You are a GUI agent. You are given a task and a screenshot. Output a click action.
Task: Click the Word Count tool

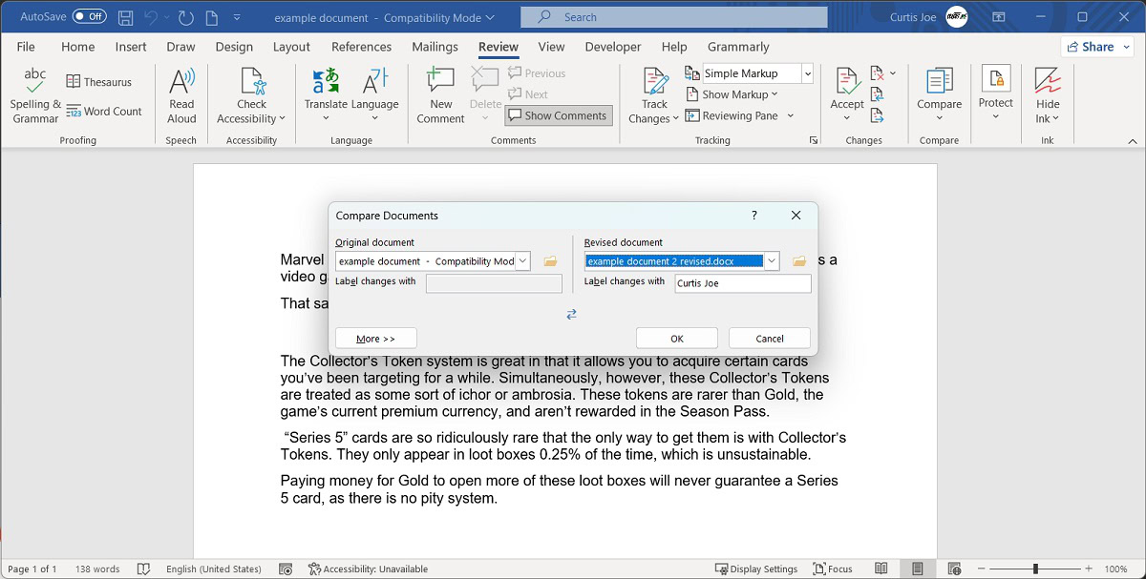(103, 112)
